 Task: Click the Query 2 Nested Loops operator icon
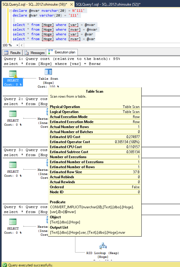click(x=47, y=112)
